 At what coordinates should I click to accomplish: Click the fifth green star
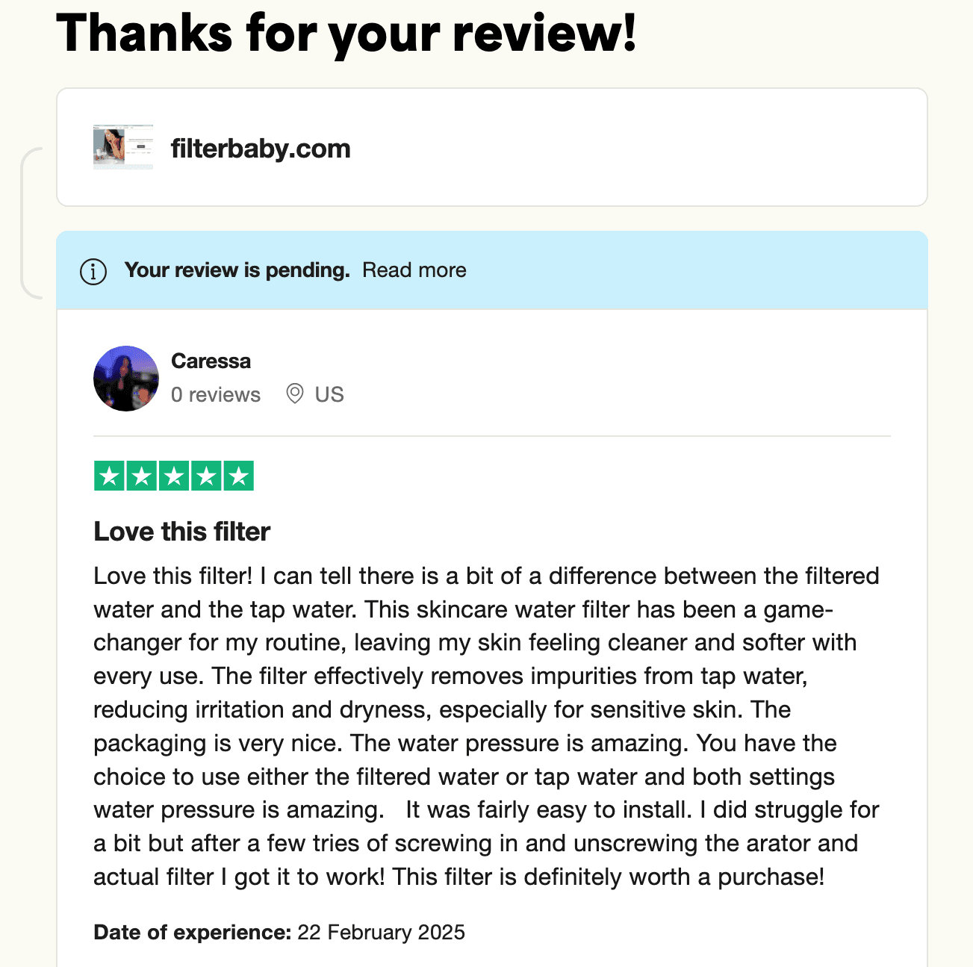click(239, 474)
